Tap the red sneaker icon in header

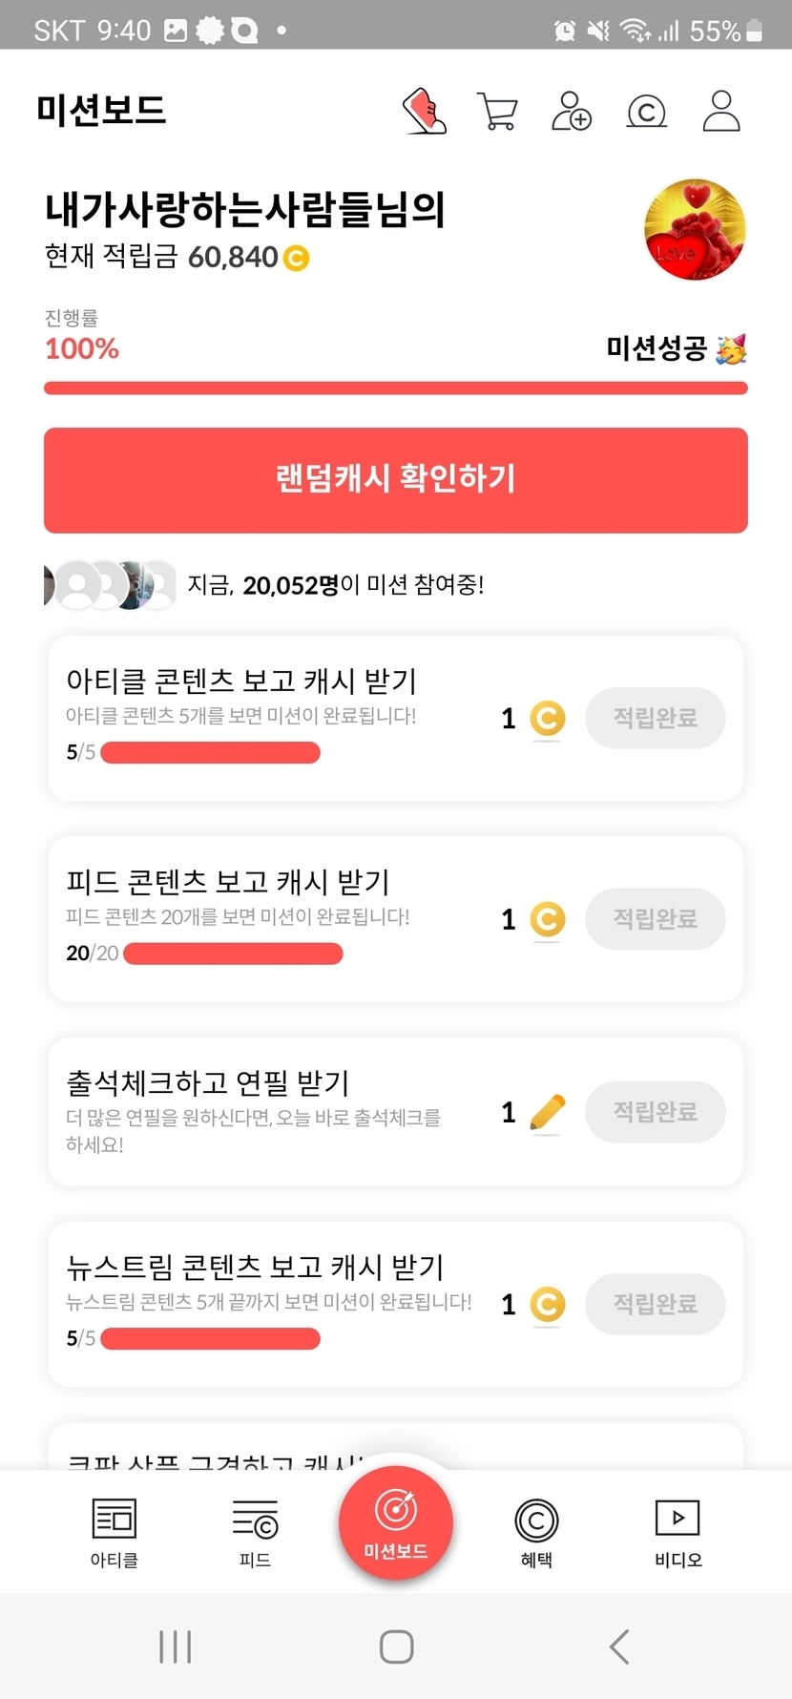[x=425, y=112]
